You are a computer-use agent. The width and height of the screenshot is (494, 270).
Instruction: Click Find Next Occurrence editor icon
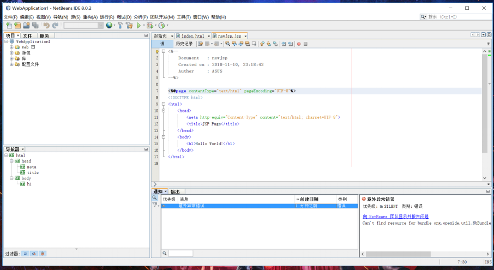coord(241,44)
